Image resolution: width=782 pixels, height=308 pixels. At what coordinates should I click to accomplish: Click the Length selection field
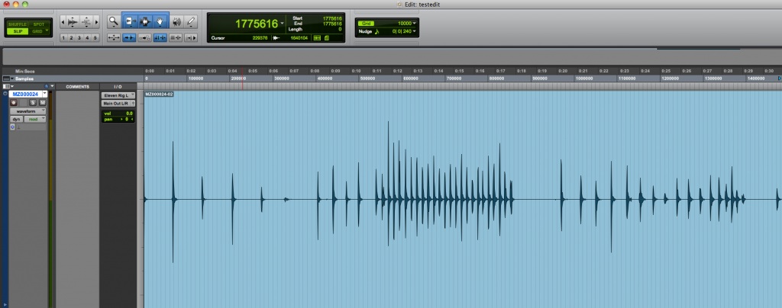[340, 29]
